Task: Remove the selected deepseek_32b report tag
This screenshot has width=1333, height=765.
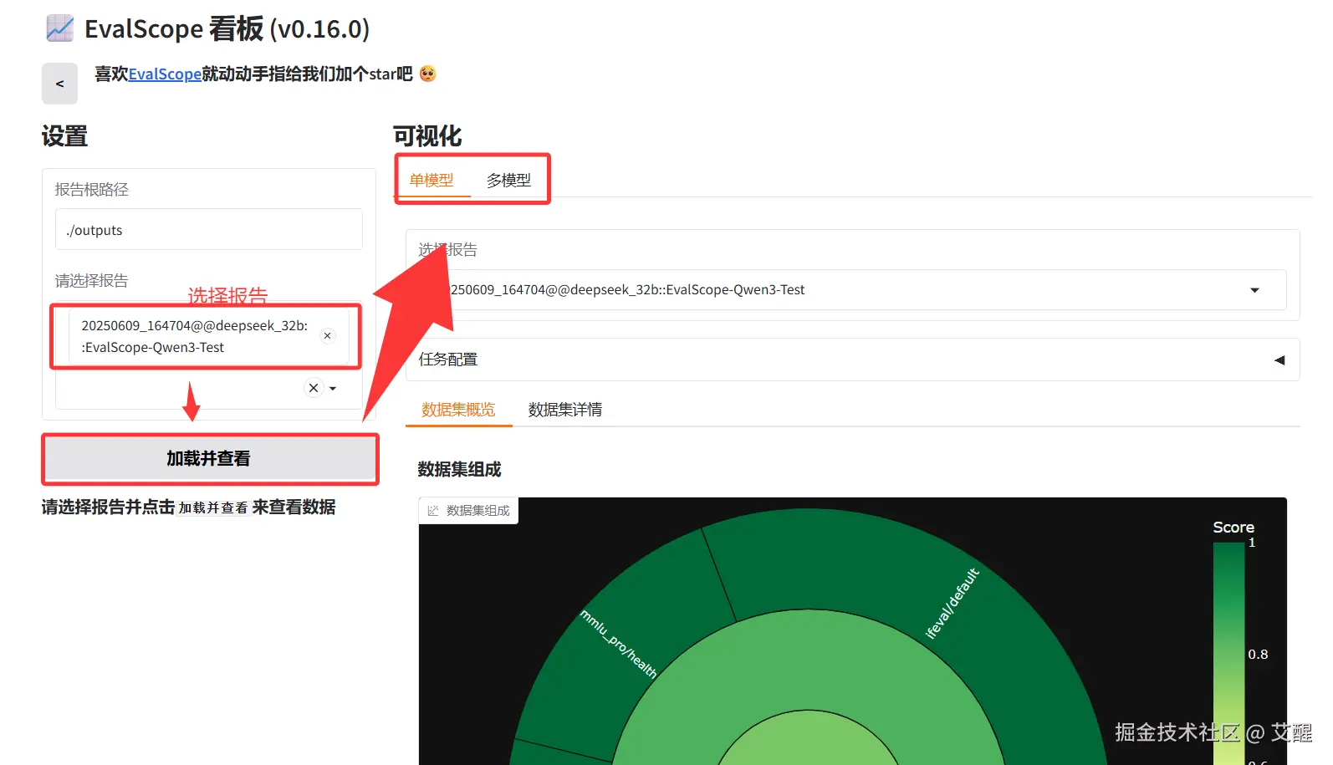Action: coord(328,335)
